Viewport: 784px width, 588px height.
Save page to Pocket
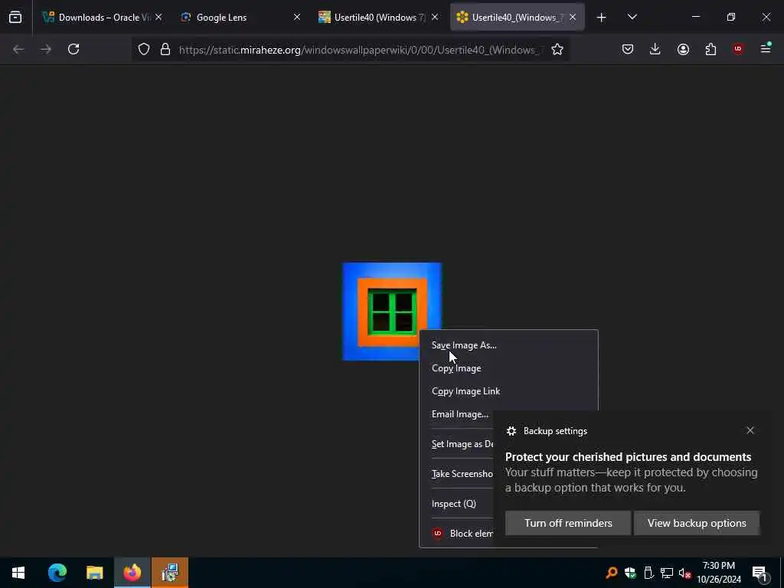[628, 49]
